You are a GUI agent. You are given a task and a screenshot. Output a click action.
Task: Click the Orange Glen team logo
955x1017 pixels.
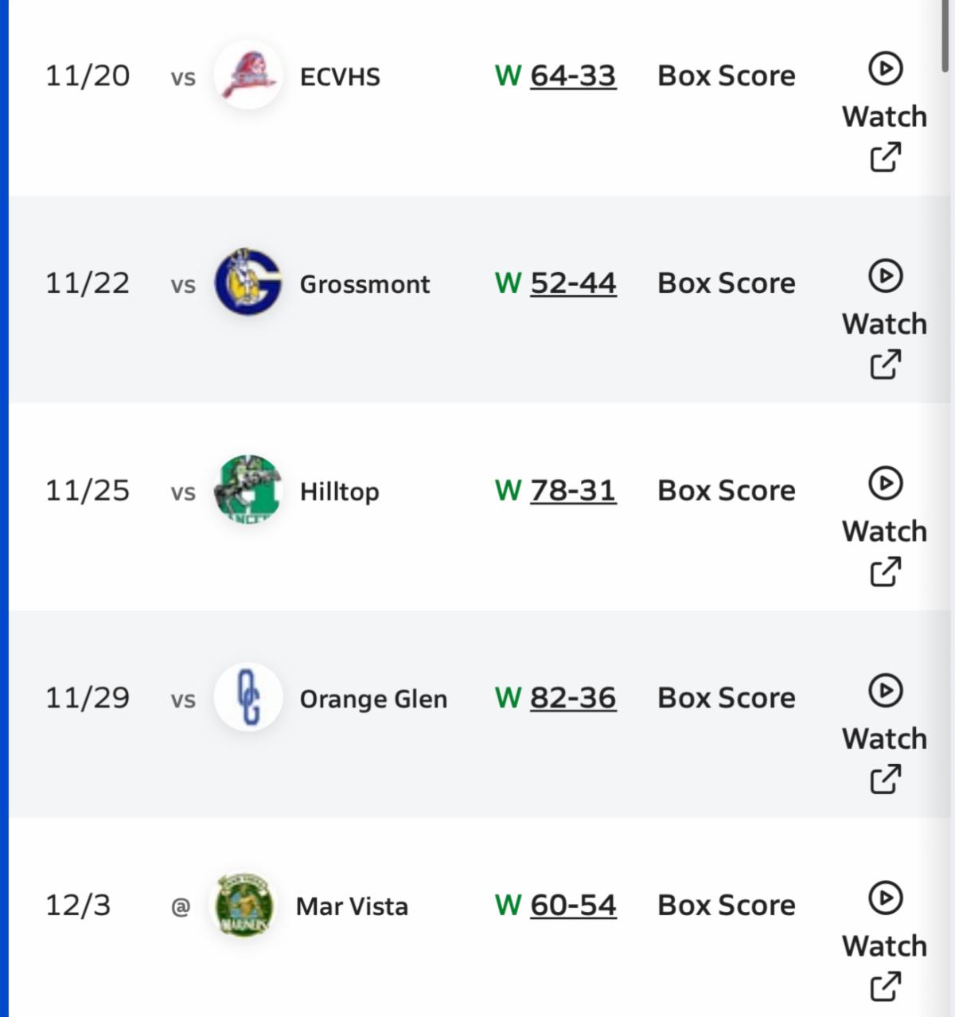(x=248, y=697)
